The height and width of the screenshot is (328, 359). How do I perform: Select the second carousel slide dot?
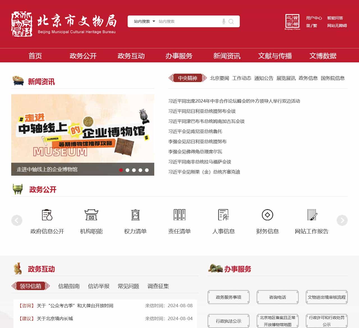pyautogui.click(x=128, y=170)
